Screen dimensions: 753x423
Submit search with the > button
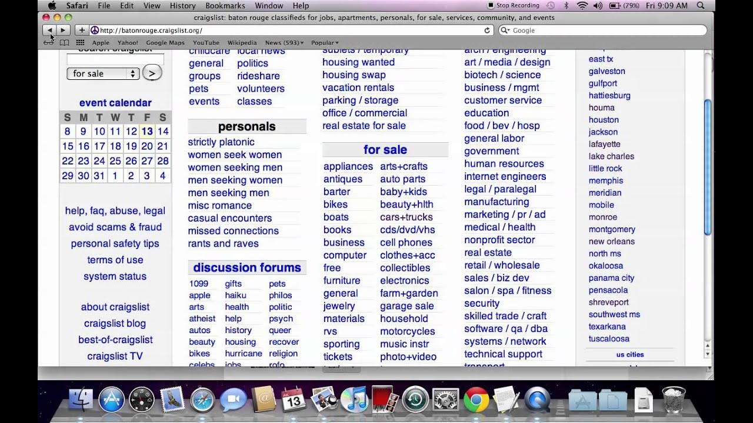pyautogui.click(x=152, y=73)
